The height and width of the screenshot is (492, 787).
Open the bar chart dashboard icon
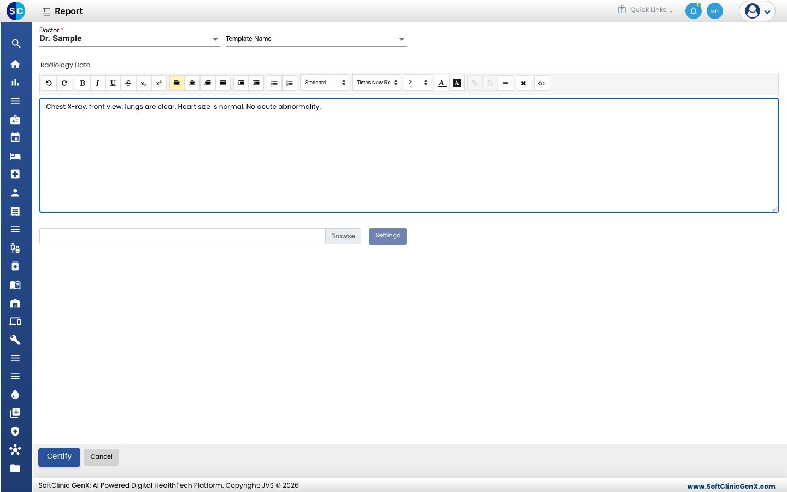[15, 83]
